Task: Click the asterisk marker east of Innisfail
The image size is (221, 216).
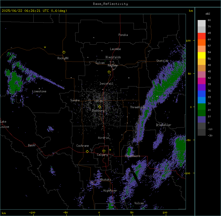Action: (x=129, y=78)
